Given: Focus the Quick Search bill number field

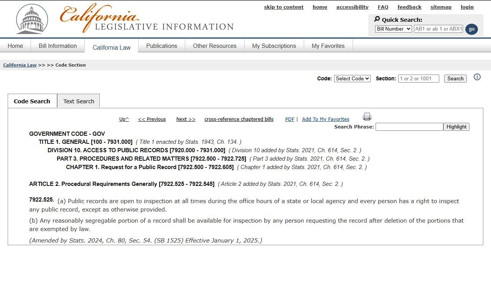Looking at the screenshot, I should click(438, 29).
